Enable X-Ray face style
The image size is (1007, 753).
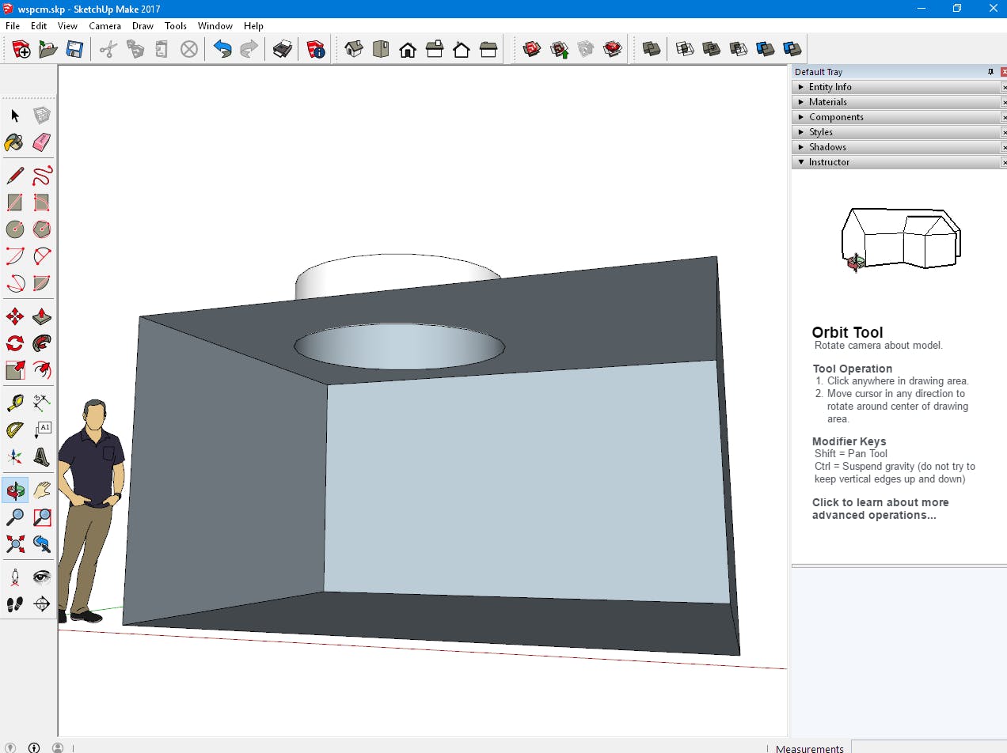[652, 50]
